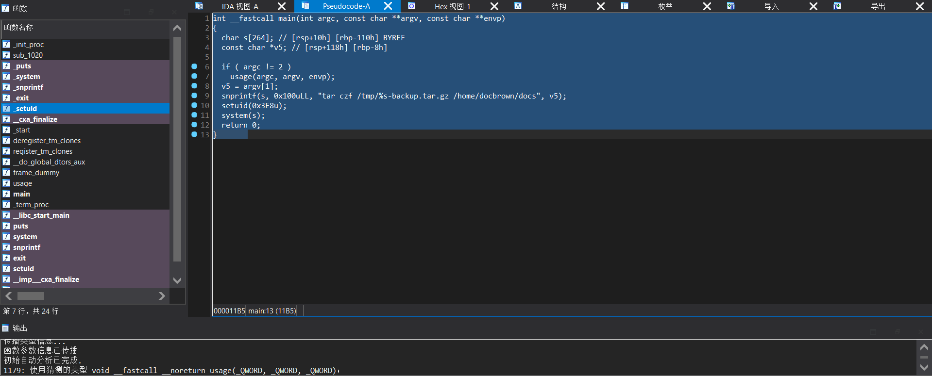
Task: Click the IDA 视图-A tab icon
Action: click(199, 6)
